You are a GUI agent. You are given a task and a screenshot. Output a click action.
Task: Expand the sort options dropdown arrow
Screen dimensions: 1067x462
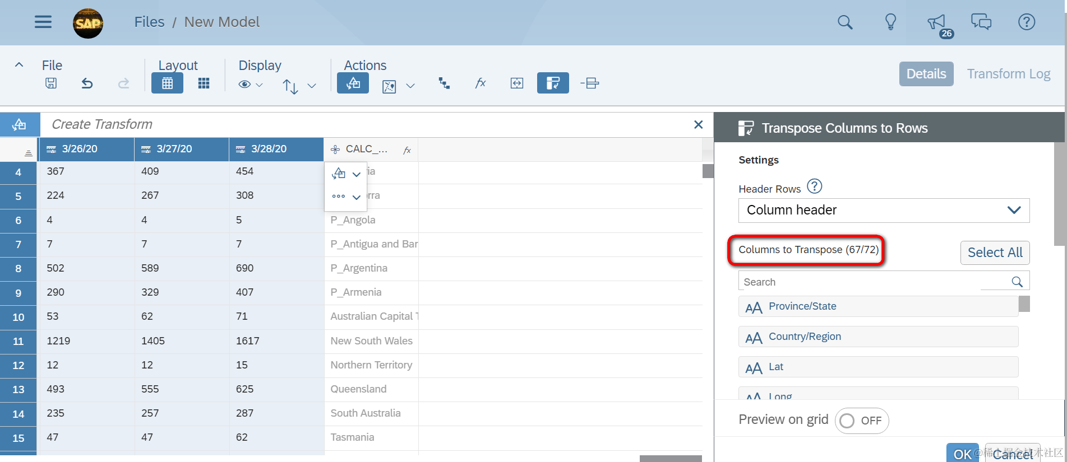(x=312, y=86)
